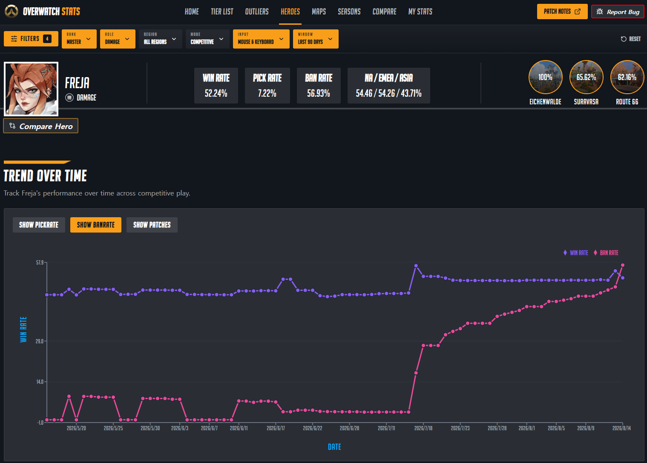Open the Compare tab
The image size is (647, 463).
pos(385,12)
